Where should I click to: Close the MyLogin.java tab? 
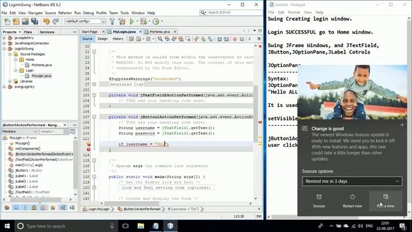[x=140, y=32]
